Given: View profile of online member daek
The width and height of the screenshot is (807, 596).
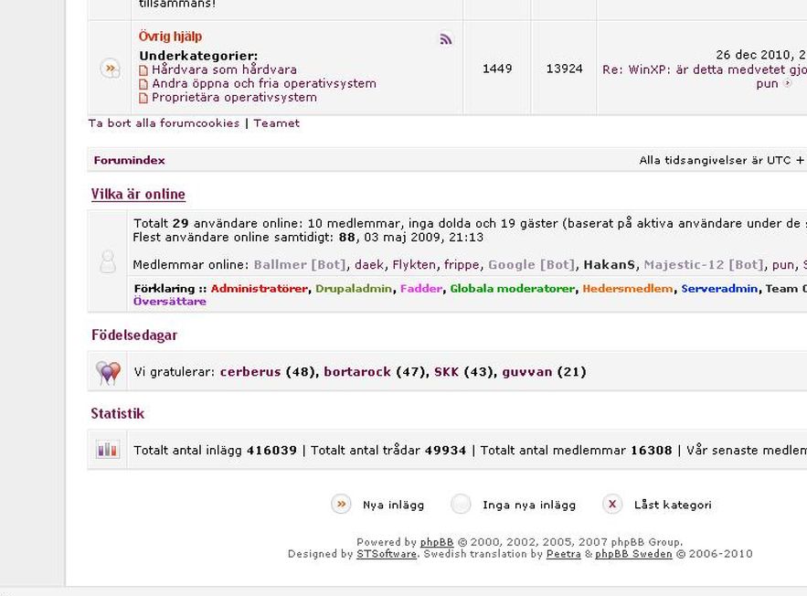Looking at the screenshot, I should click(369, 264).
